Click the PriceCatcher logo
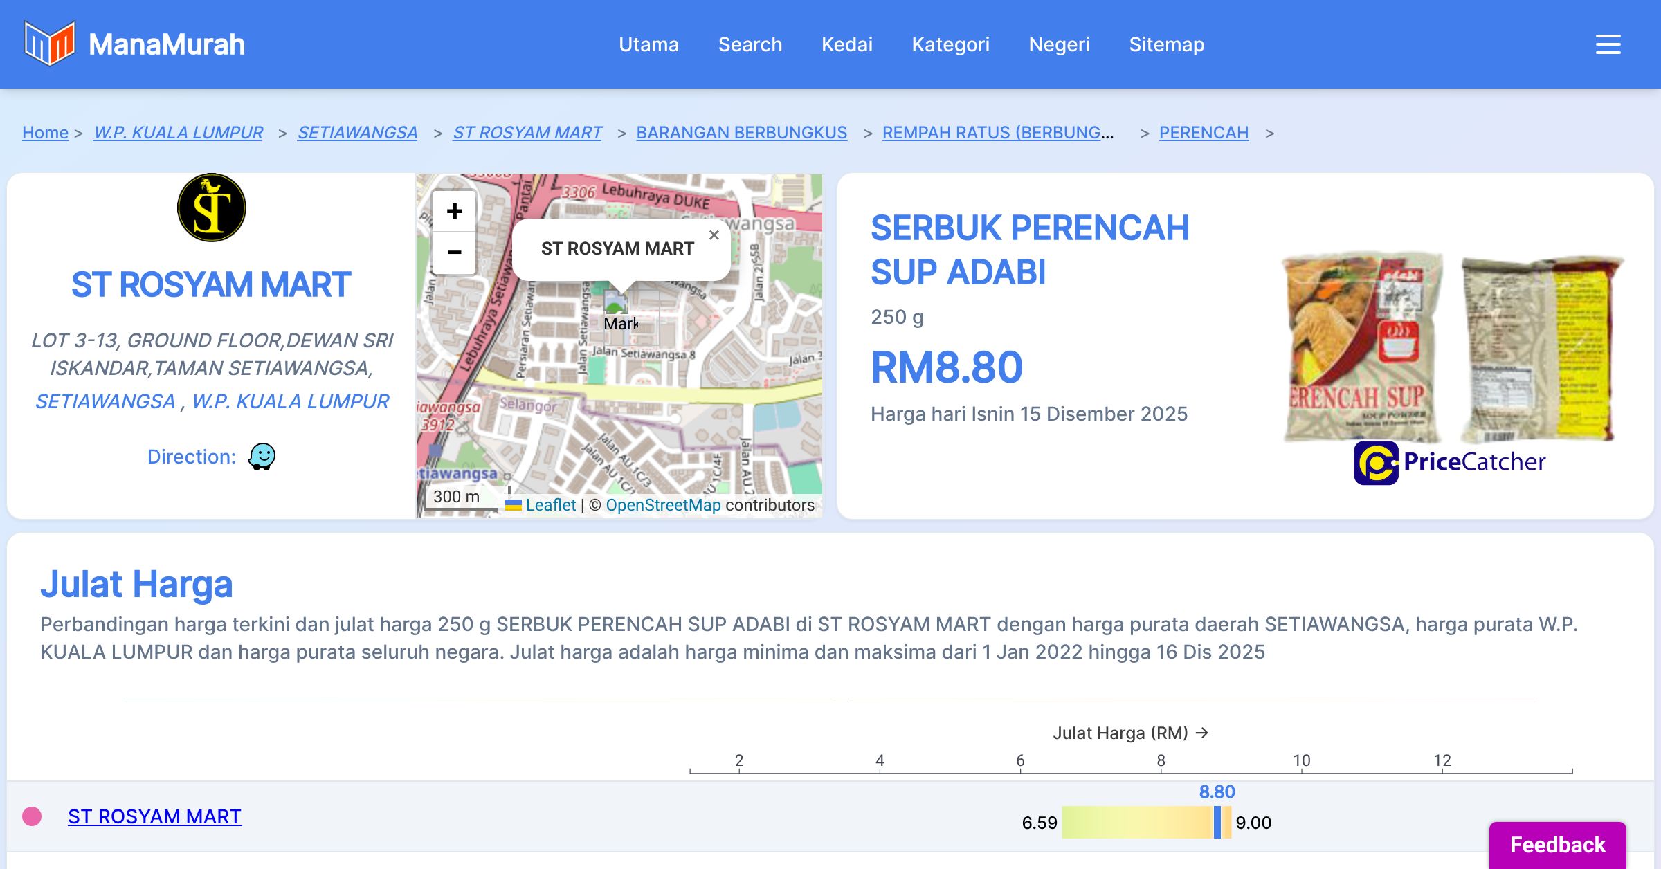 tap(1449, 462)
